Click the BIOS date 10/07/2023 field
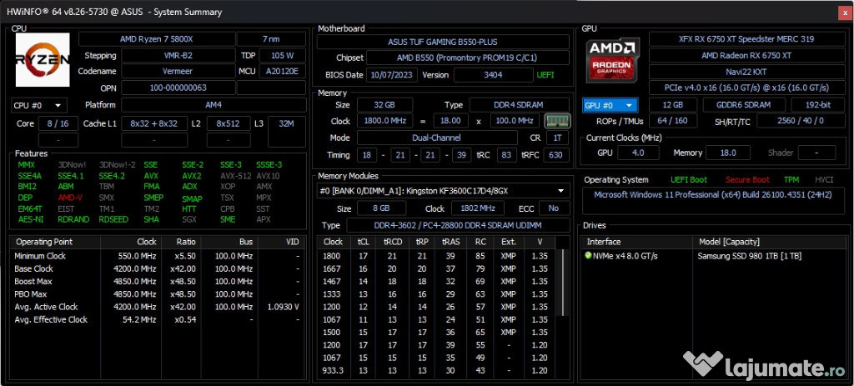The width and height of the screenshot is (854, 386). click(392, 75)
